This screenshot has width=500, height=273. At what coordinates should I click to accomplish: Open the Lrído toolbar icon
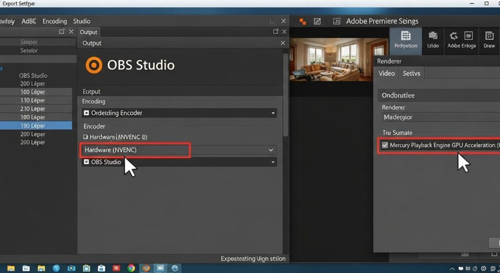[433, 35]
